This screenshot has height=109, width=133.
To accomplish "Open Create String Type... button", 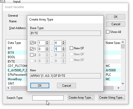I will (x=112, y=98).
